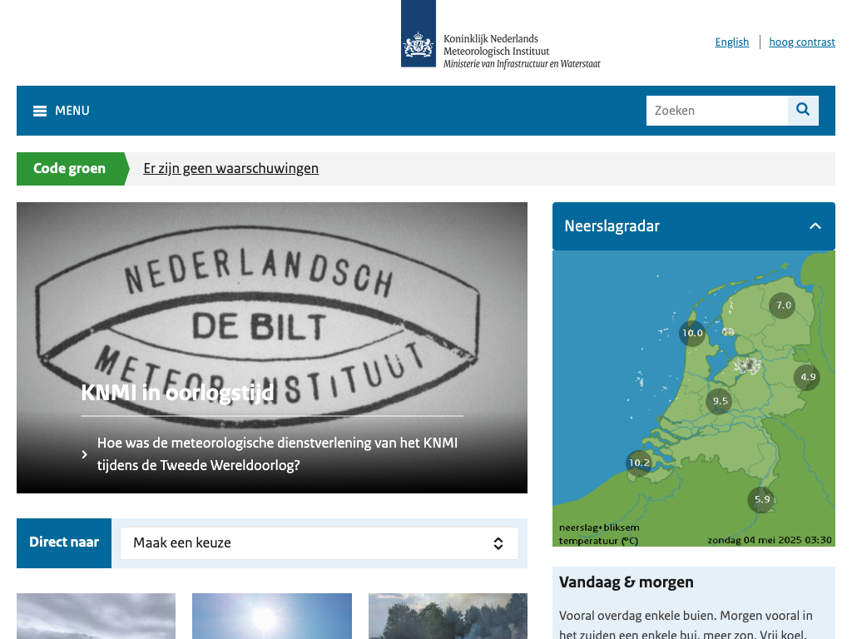Collapse the Neerslagradar panel chevron

pos(815,226)
